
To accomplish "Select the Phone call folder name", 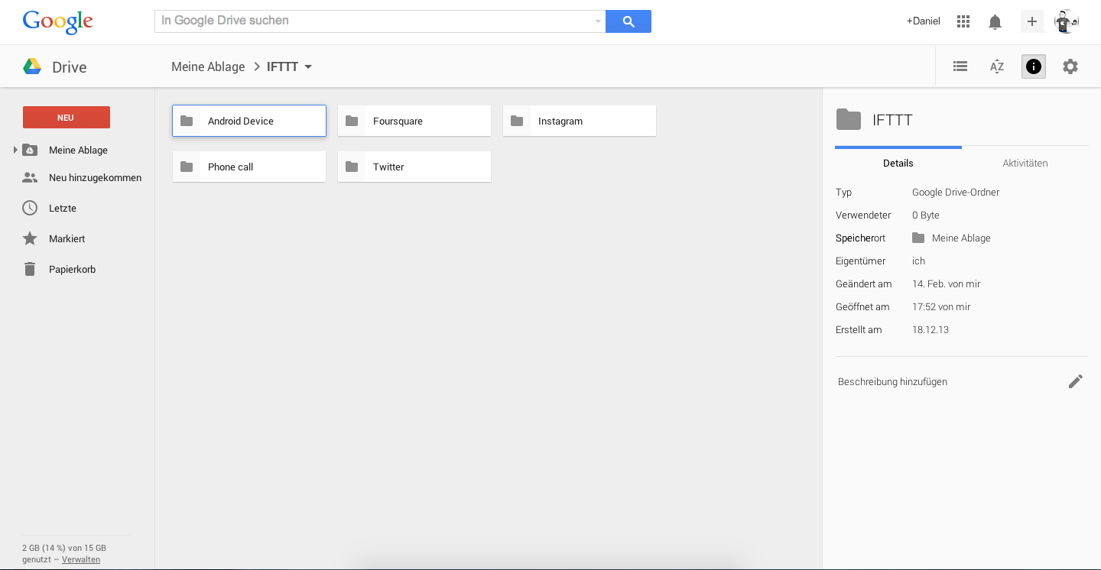I will 230,167.
